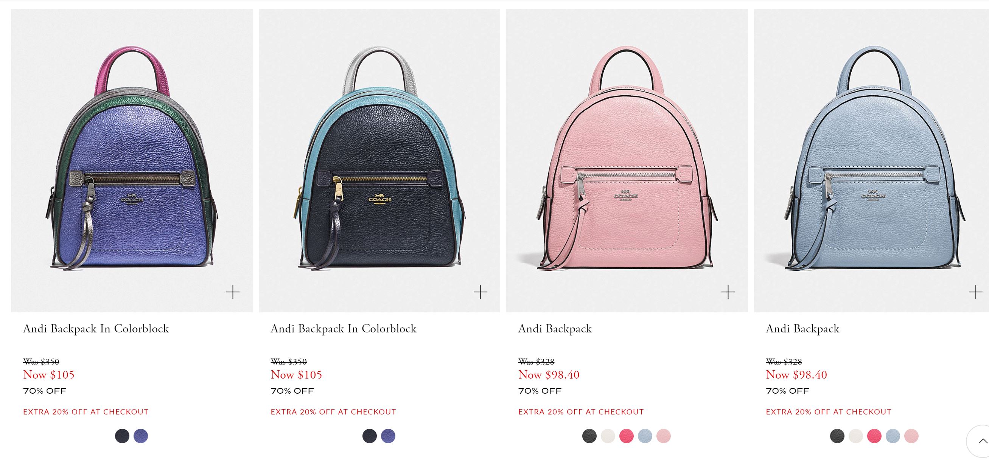This screenshot has width=989, height=464.
Task: Open first Andi Backpack In Colorblock title link
Action: click(96, 329)
